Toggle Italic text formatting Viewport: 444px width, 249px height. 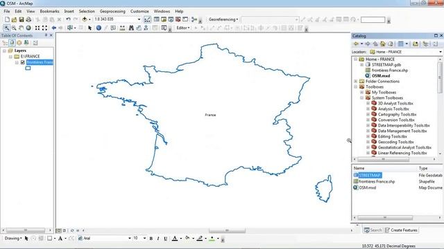(x=158, y=239)
